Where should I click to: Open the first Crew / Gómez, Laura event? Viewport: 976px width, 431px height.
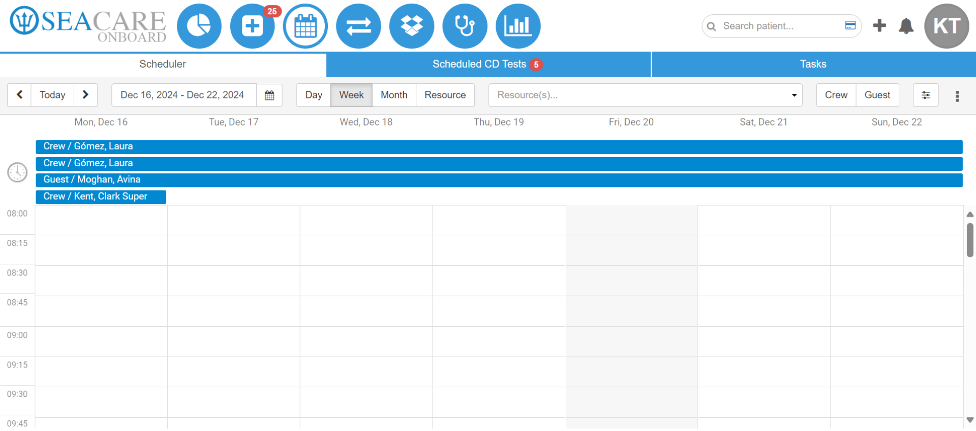point(499,147)
